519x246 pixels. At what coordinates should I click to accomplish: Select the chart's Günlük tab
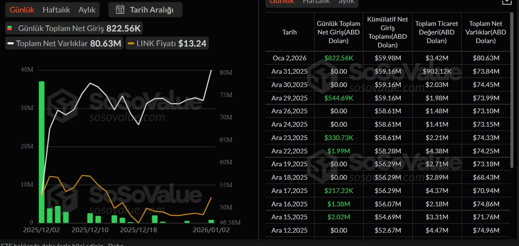[x=22, y=9]
